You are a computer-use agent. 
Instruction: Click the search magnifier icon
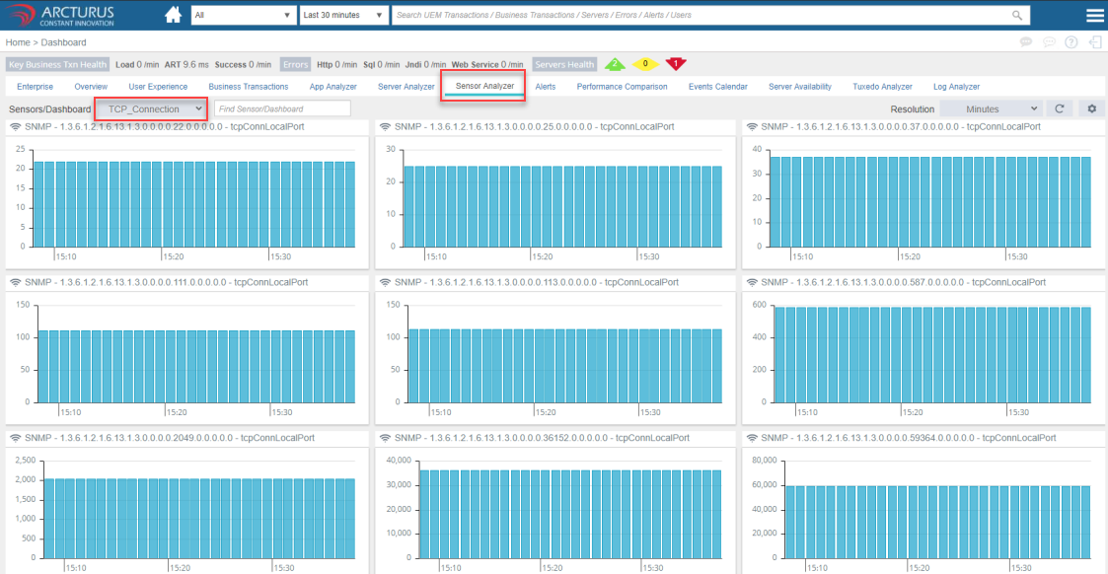1017,16
